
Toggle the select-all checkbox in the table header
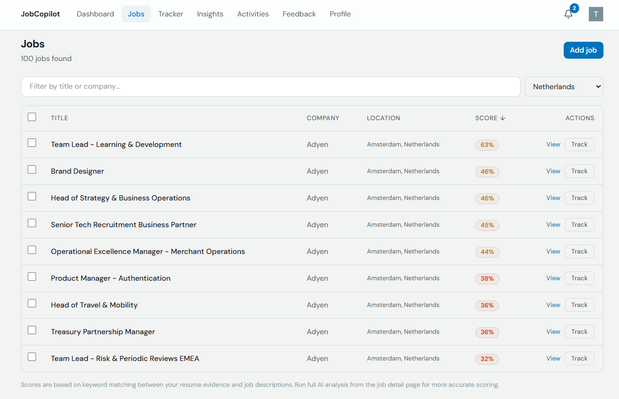(x=32, y=117)
